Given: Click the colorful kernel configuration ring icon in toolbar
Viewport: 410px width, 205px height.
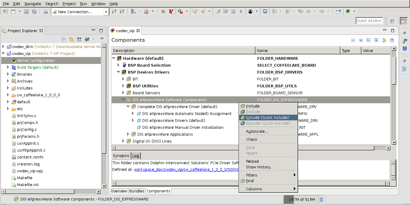Looking at the screenshot, I should tap(348, 11).
